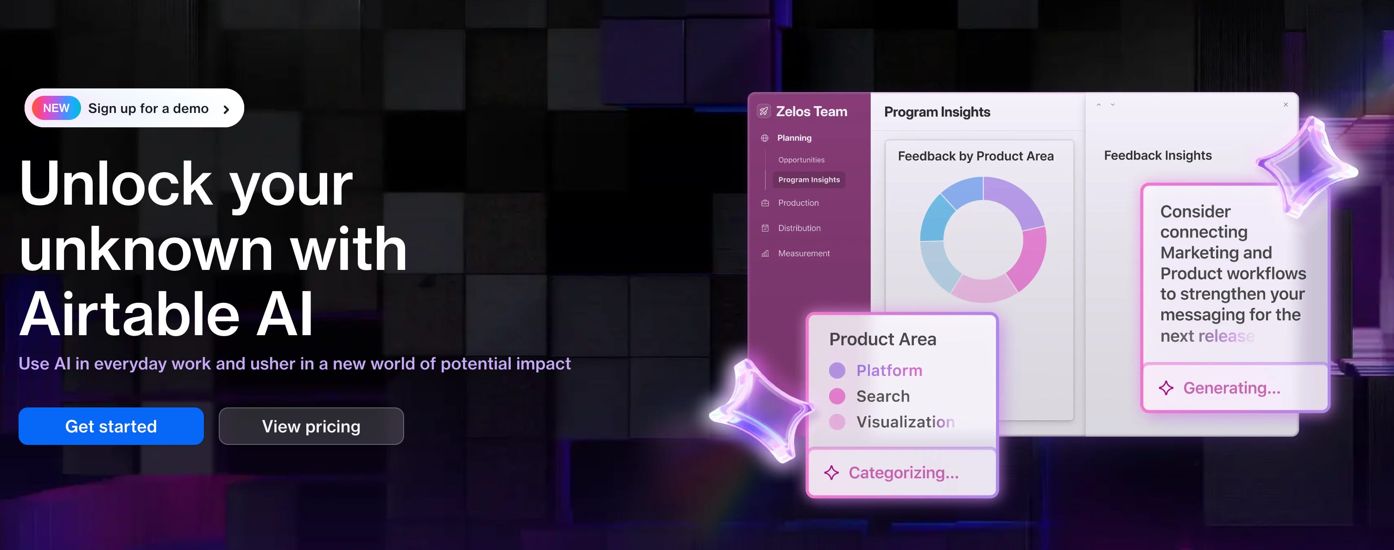
Task: Click the sparkle icon beside Categorizing
Action: 831,473
